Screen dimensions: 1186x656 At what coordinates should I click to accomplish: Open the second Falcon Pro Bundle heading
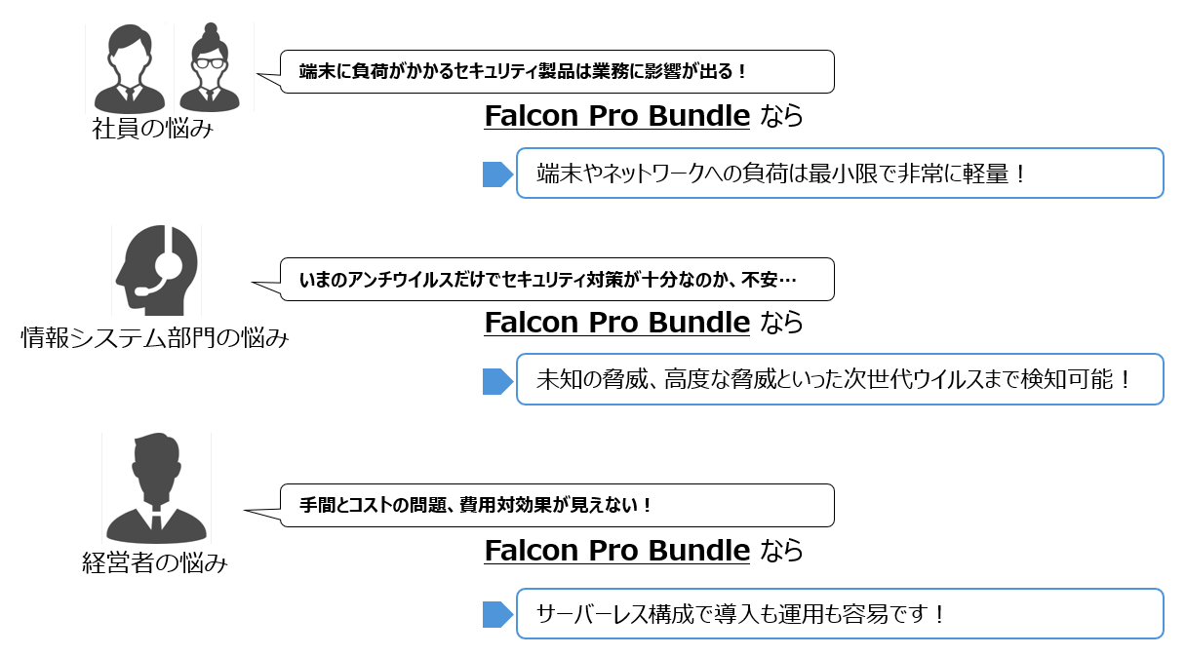coord(617,322)
